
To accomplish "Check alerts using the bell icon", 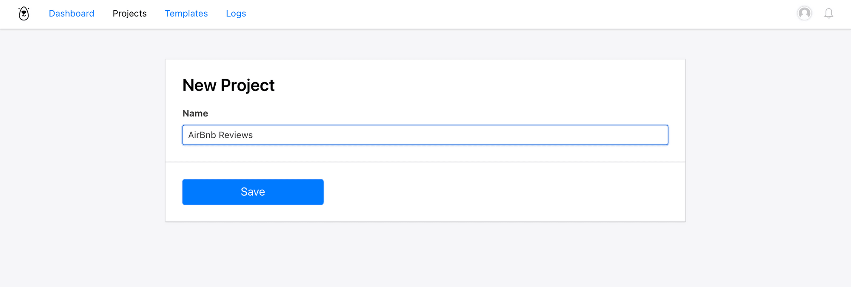I will tap(828, 14).
